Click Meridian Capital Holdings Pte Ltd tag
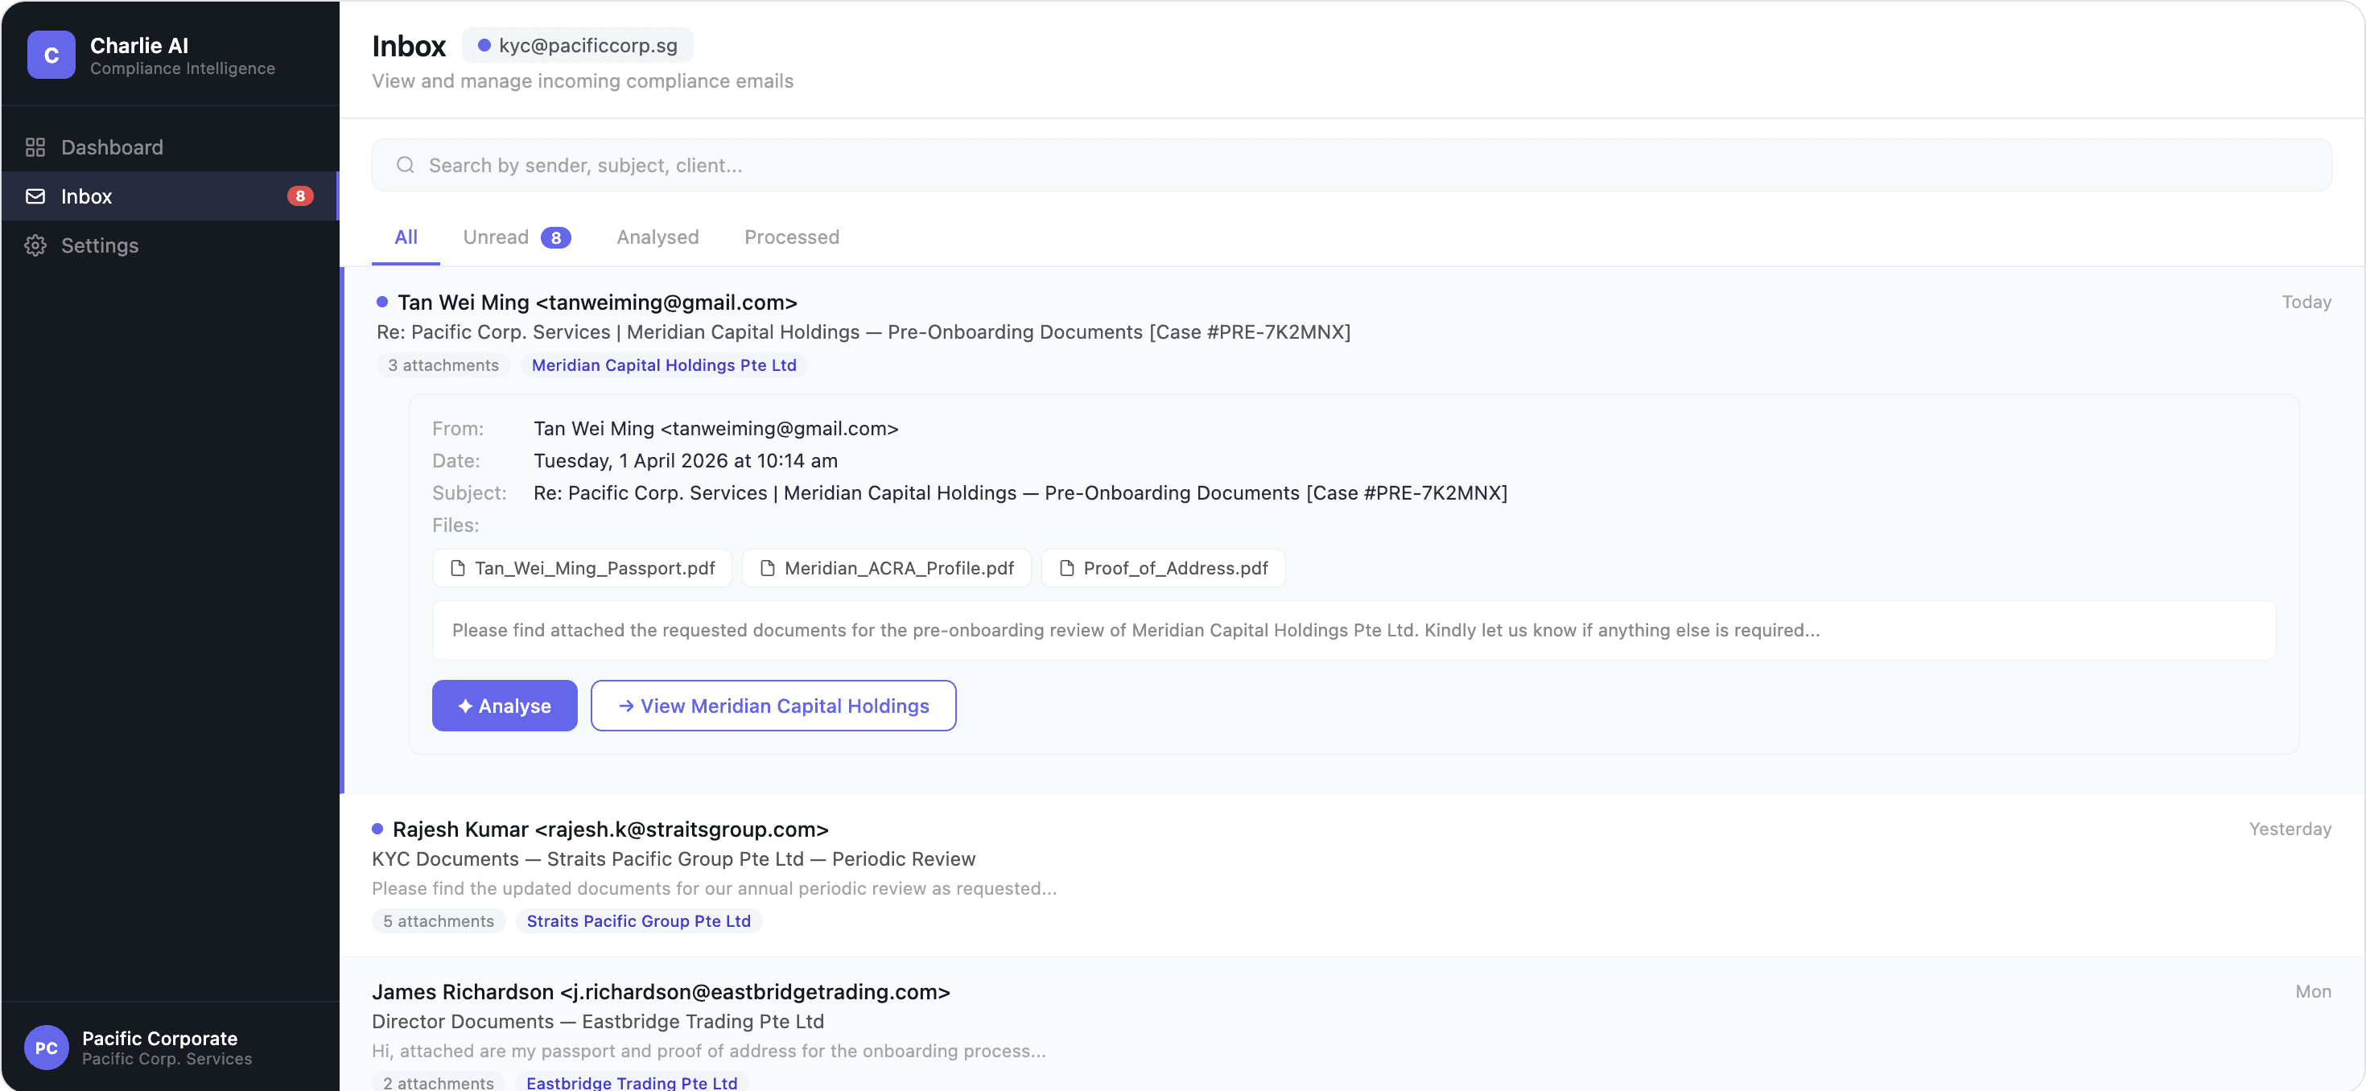 point(663,364)
